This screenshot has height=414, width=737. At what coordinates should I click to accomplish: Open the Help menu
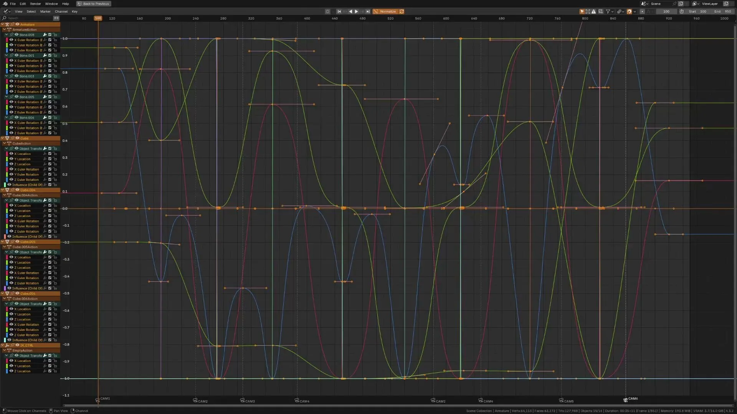pos(66,4)
